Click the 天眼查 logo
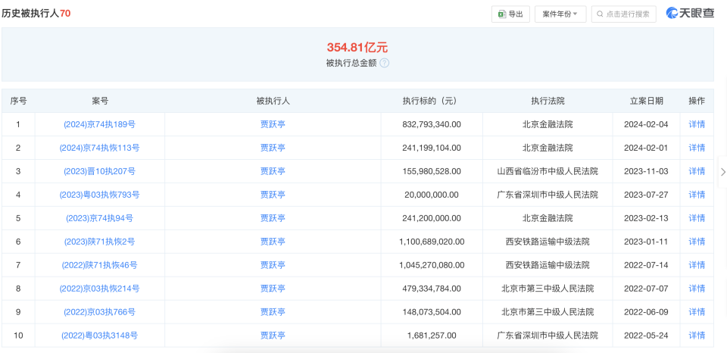The image size is (727, 353). coord(689,14)
